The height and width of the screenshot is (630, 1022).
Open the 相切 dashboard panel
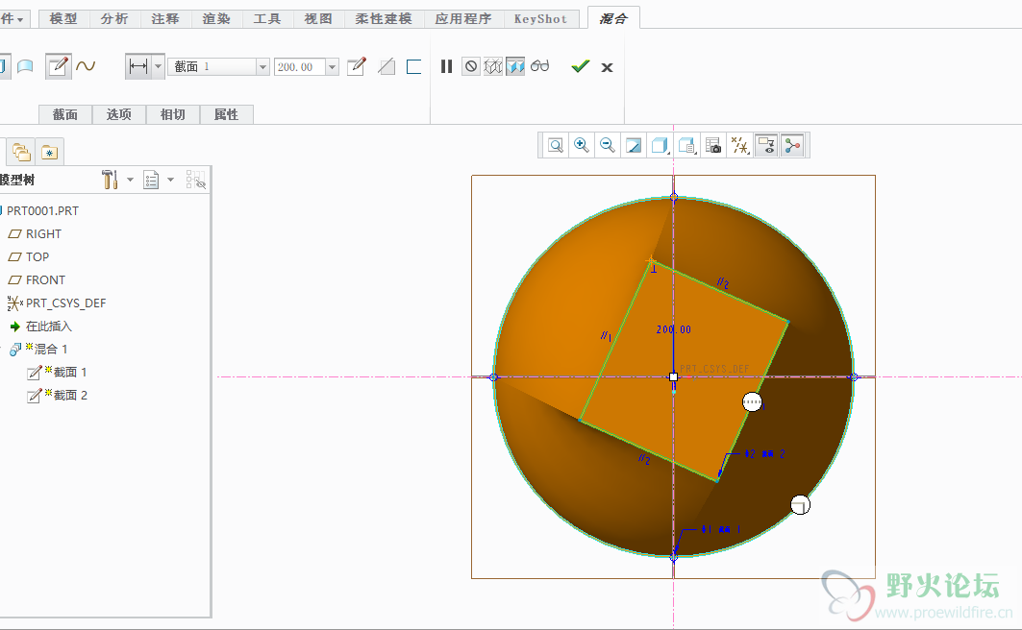point(173,114)
